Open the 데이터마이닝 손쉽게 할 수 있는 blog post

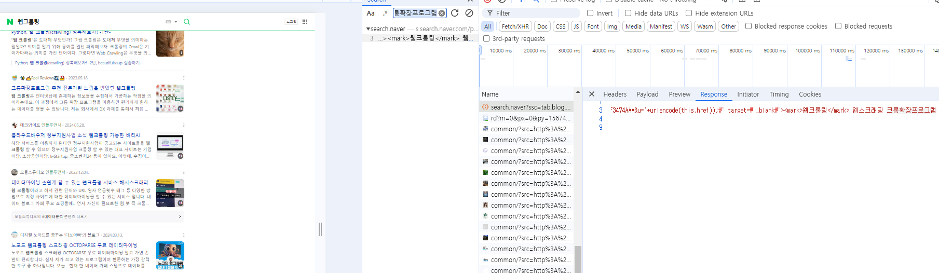click(79, 182)
